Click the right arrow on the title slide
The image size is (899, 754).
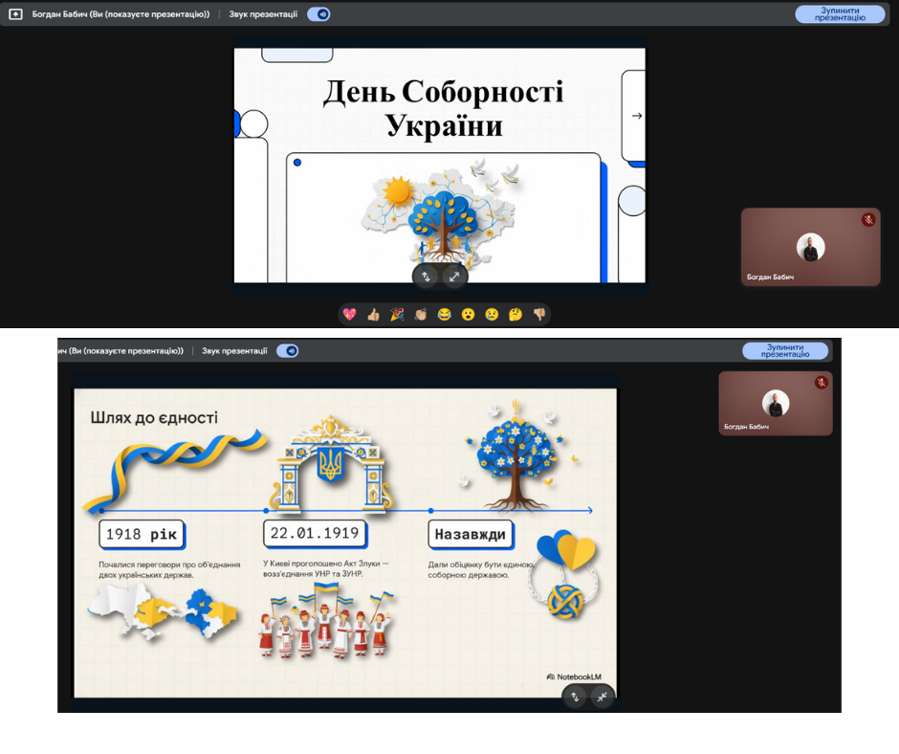click(637, 116)
